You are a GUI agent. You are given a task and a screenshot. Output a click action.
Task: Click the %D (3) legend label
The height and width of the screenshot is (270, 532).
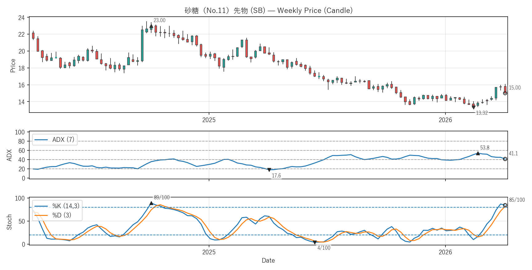click(62, 215)
